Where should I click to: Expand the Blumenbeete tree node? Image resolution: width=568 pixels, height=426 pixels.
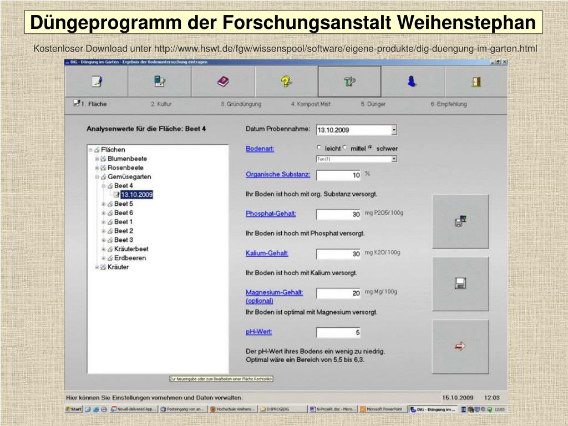click(97, 159)
